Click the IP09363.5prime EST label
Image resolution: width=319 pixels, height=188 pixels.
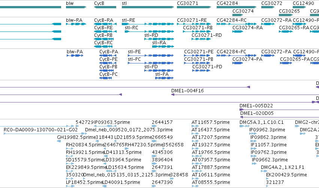(112, 122)
